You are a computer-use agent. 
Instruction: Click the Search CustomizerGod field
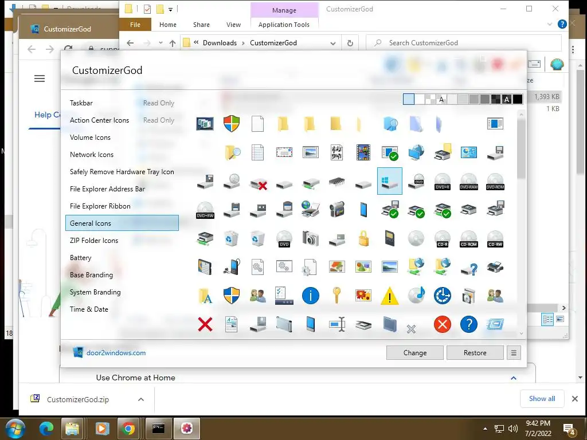463,43
